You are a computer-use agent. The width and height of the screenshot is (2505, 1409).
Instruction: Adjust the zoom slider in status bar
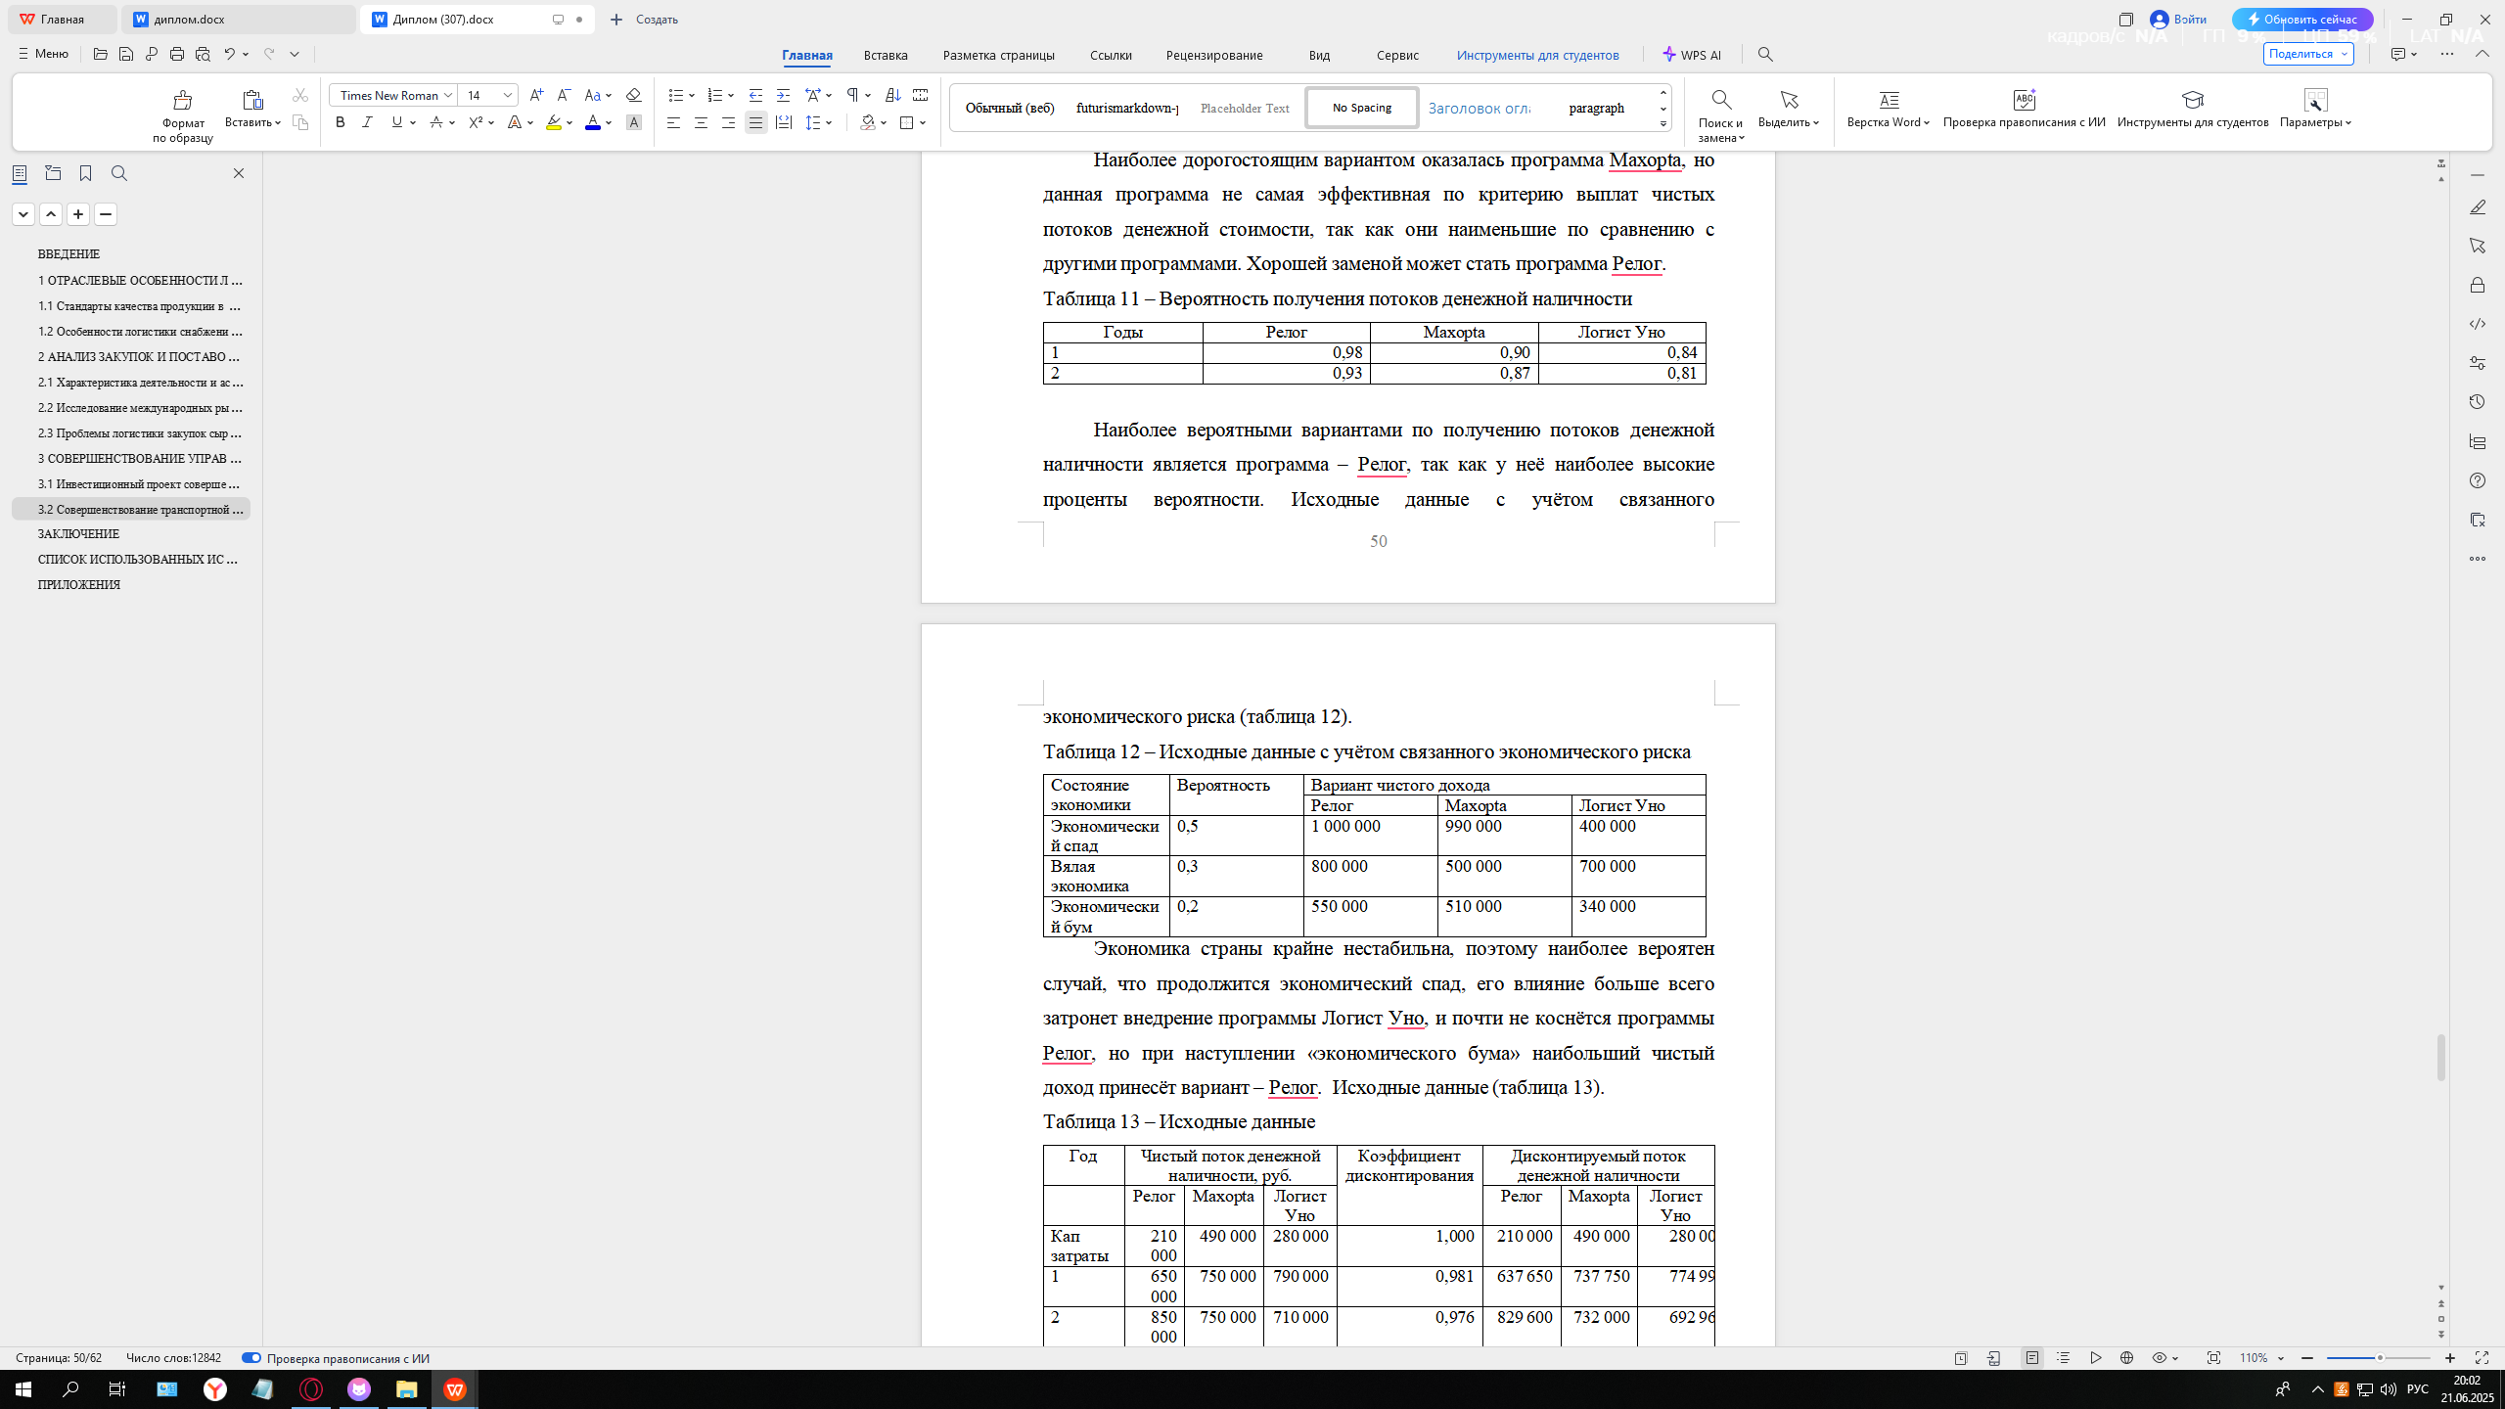point(2380,1358)
